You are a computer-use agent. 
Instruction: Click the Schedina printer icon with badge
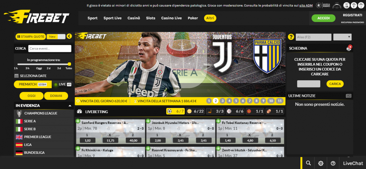(x=349, y=48)
